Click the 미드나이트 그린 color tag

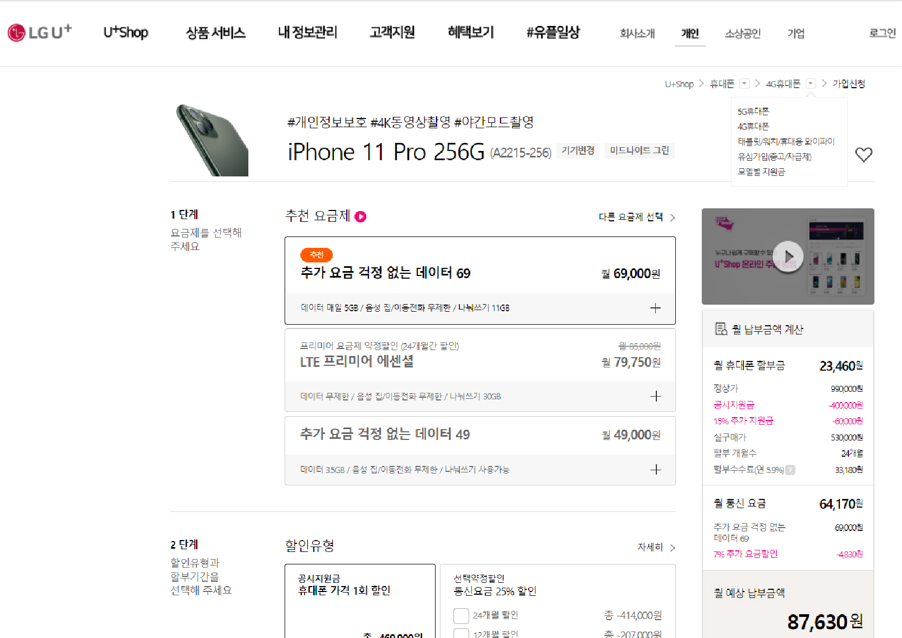(x=640, y=150)
